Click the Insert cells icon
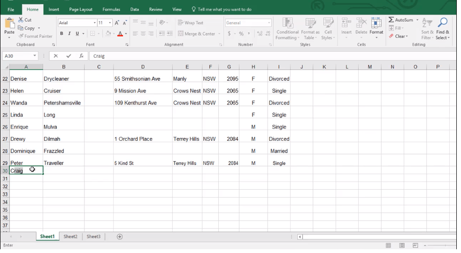 (346, 23)
